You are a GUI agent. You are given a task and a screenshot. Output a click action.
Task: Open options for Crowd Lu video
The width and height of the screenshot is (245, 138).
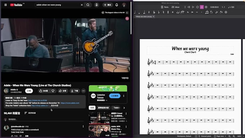[x=126, y=113]
